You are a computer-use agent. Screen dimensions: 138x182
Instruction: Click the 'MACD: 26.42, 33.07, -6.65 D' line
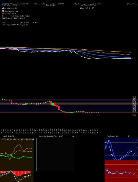click(x=14, y=18)
